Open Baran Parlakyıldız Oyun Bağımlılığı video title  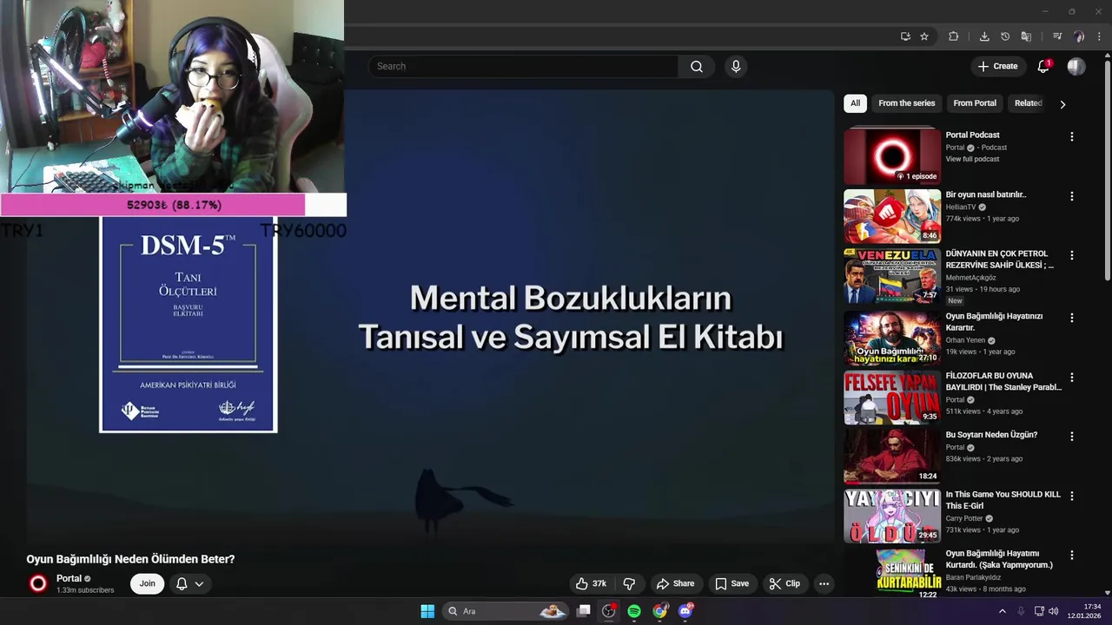click(999, 559)
